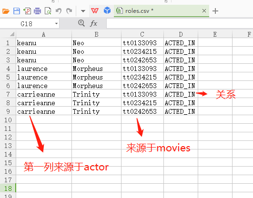Select row 1 header
This screenshot has height=198, width=253.
pyautogui.click(x=8, y=43)
